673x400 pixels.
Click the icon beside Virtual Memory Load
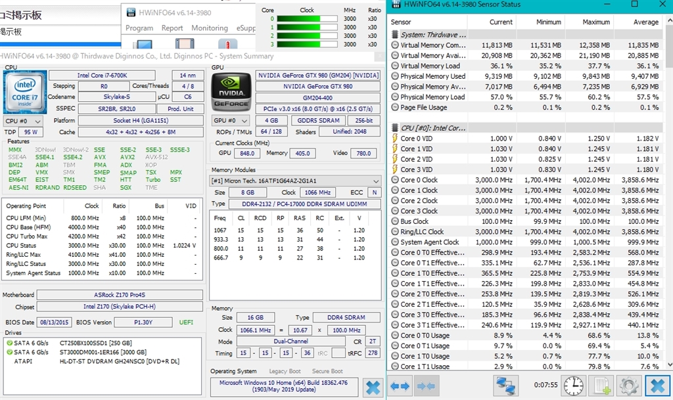(395, 66)
